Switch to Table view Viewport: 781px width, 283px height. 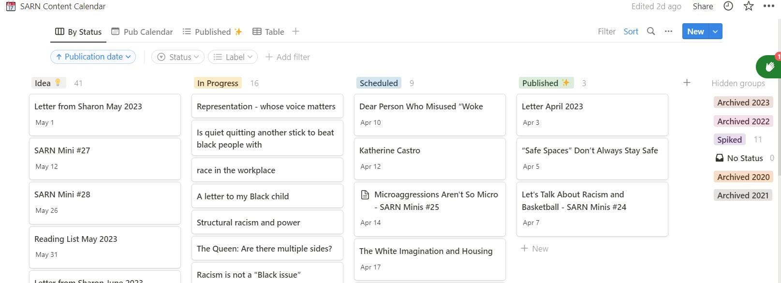point(268,32)
